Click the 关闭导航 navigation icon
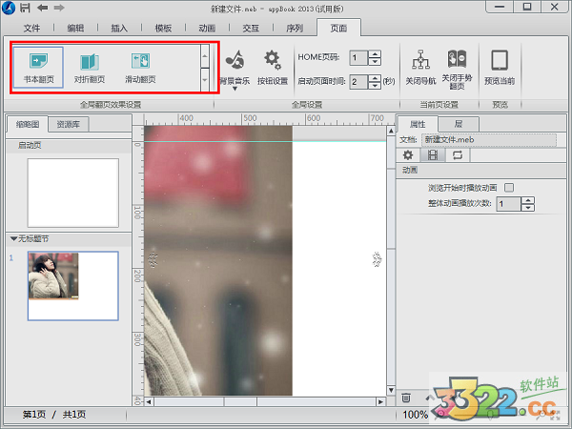The height and width of the screenshot is (429, 572). tap(420, 68)
